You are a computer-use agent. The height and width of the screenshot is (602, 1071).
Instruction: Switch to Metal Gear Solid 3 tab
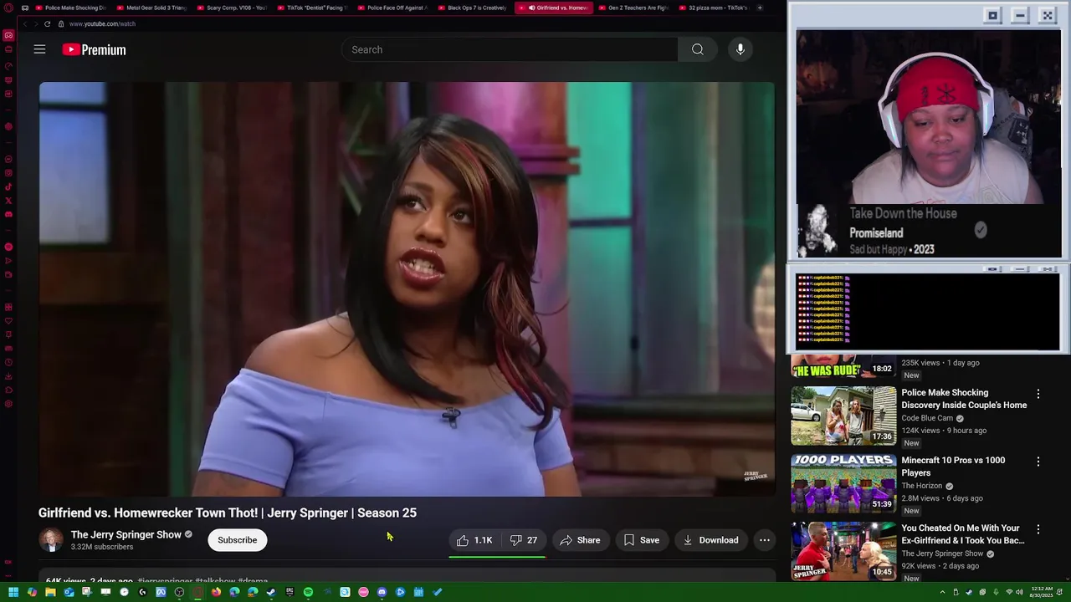point(151,8)
